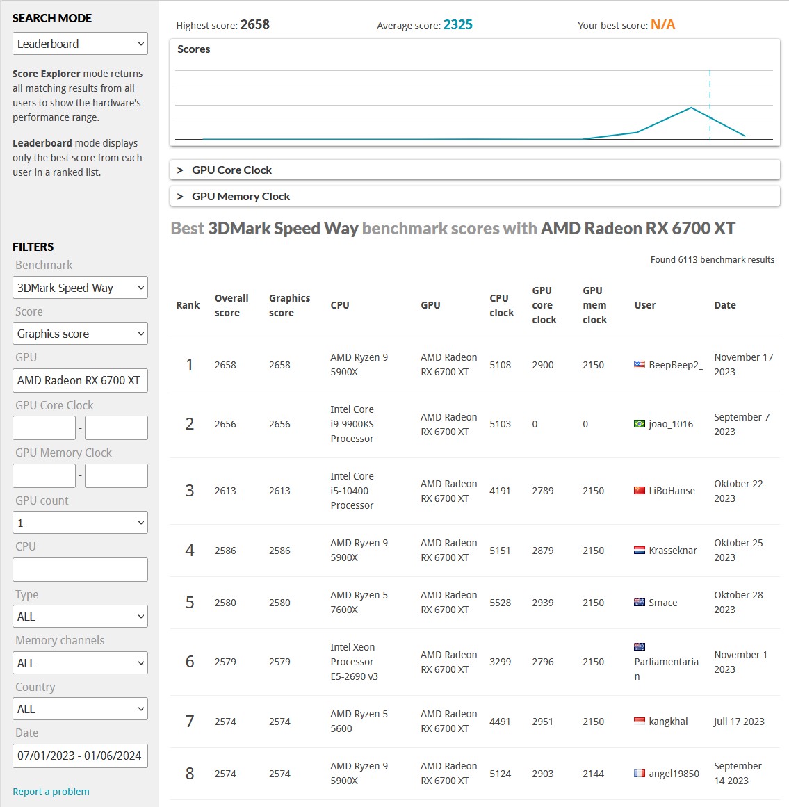
Task: Click the GPU name input field
Action: [80, 380]
